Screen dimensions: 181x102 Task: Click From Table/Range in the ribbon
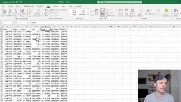pos(22,12)
